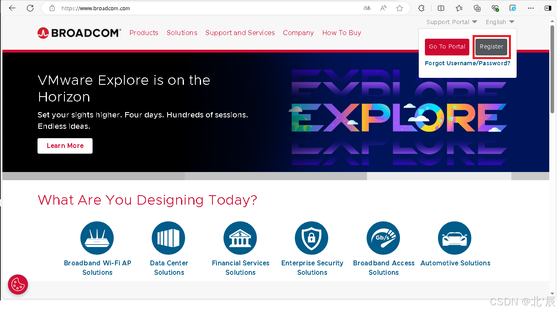Open the Support and Services menu
Screen dimensions: 557x311
pos(240,33)
